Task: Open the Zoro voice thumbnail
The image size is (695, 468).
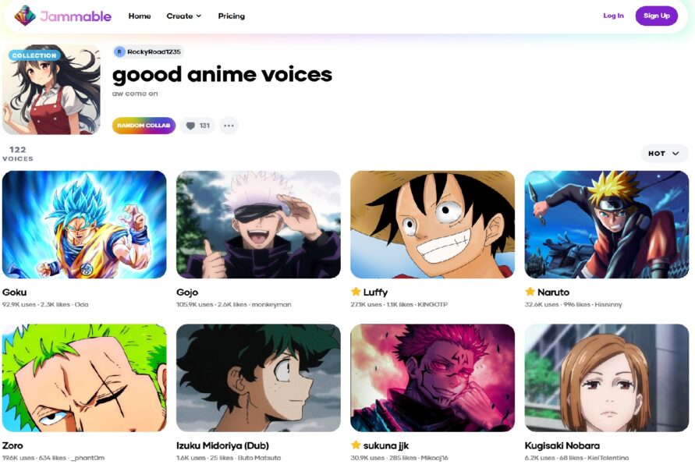Action: [x=84, y=378]
